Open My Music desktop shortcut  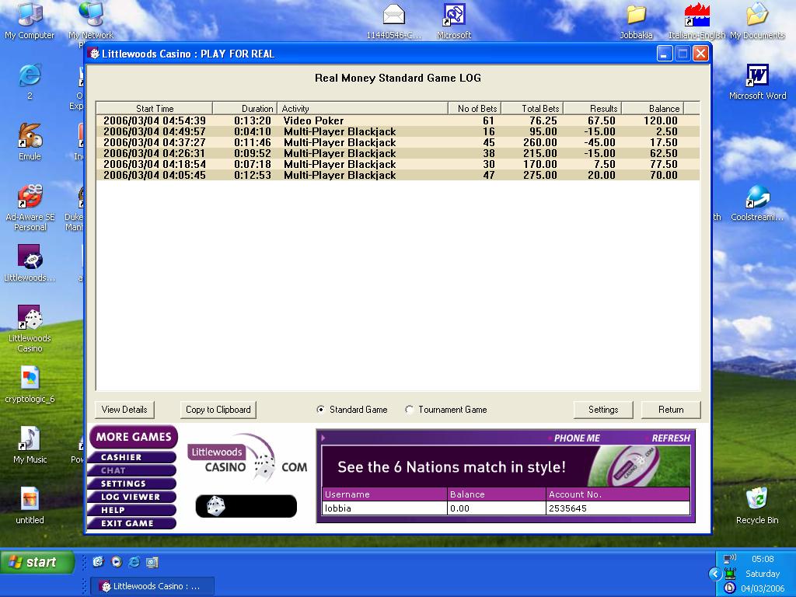30,445
